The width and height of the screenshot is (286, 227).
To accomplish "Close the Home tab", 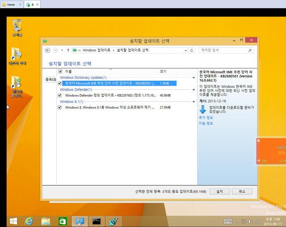I will (20, 4).
